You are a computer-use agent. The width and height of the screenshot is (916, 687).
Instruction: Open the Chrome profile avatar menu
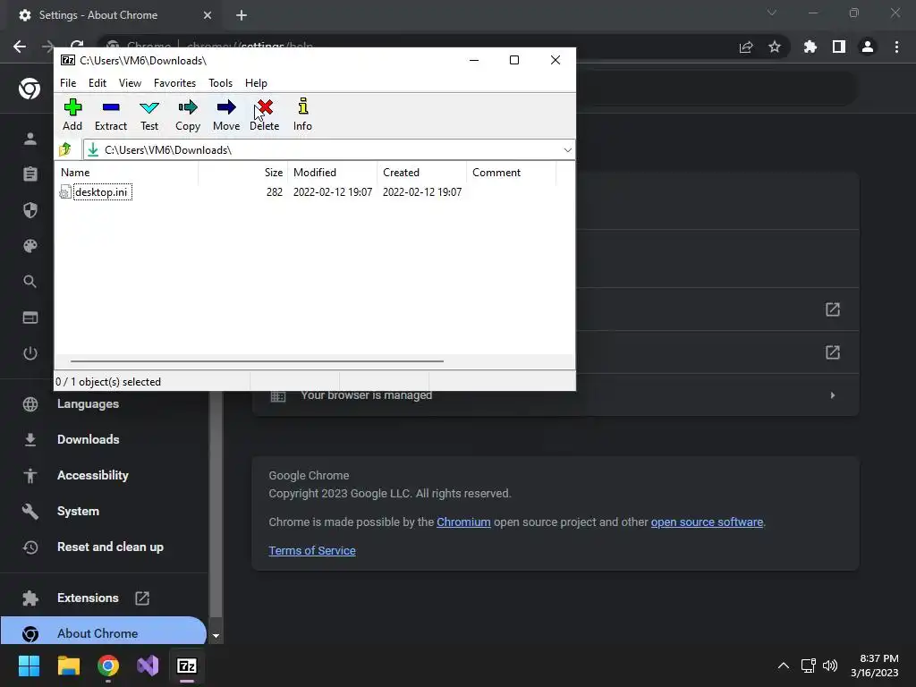click(868, 47)
